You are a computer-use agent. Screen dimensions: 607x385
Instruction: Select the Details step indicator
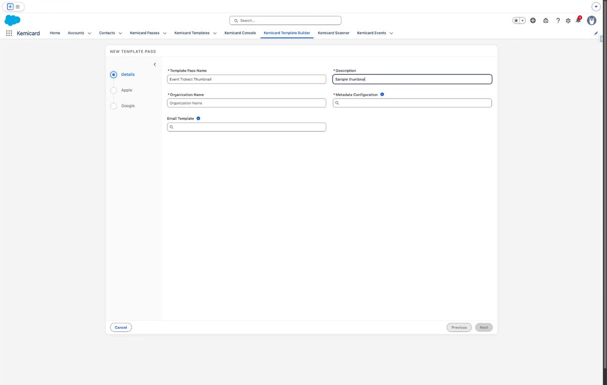coord(113,74)
